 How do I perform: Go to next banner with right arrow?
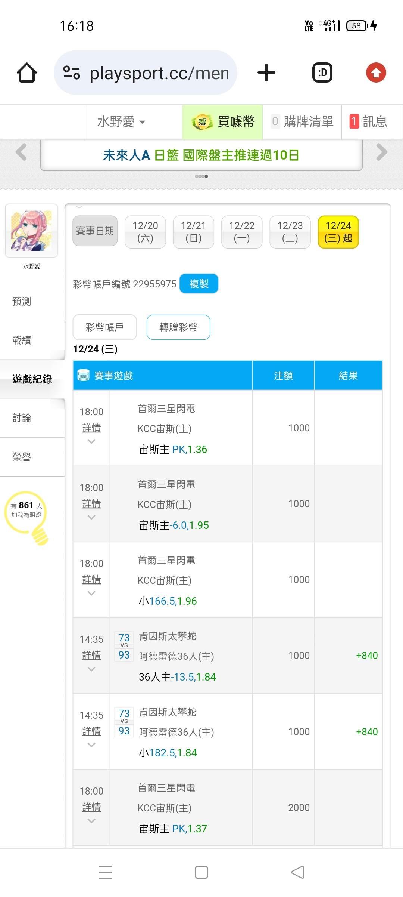[381, 152]
